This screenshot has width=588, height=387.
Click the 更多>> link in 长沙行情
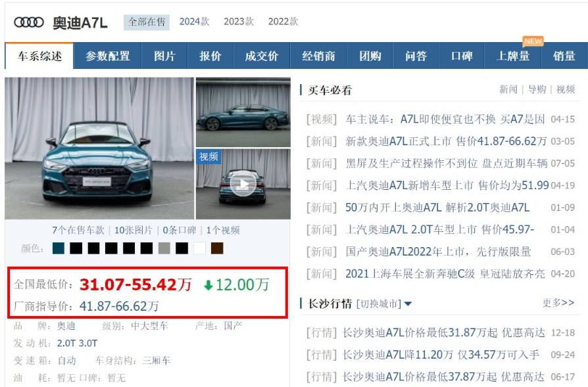tap(558, 303)
